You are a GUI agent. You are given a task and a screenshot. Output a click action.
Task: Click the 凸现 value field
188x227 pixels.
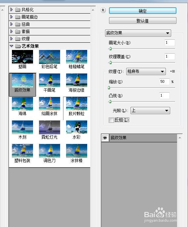[165, 96]
